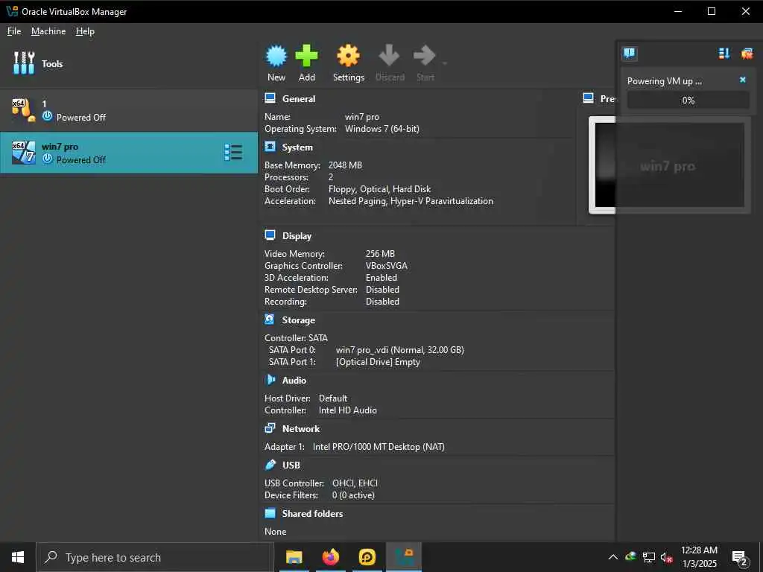
Task: Click the 'OHCI, EHCI' USB controller value
Action: (x=355, y=483)
